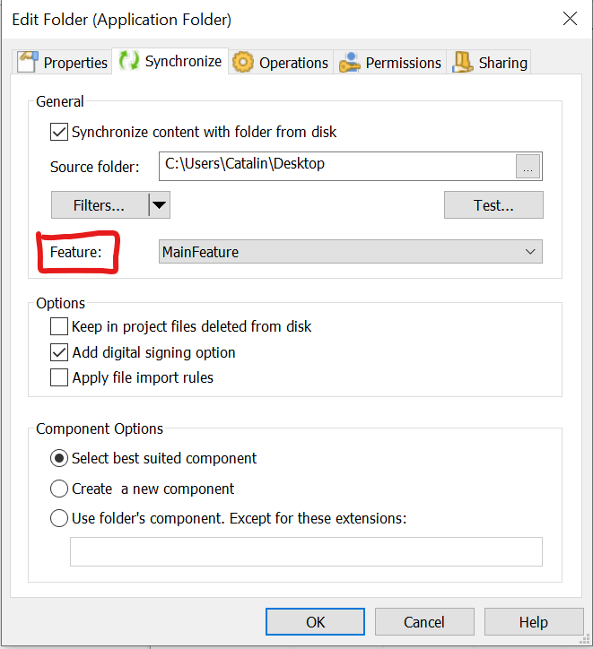Click the Properties tab icon

29,62
